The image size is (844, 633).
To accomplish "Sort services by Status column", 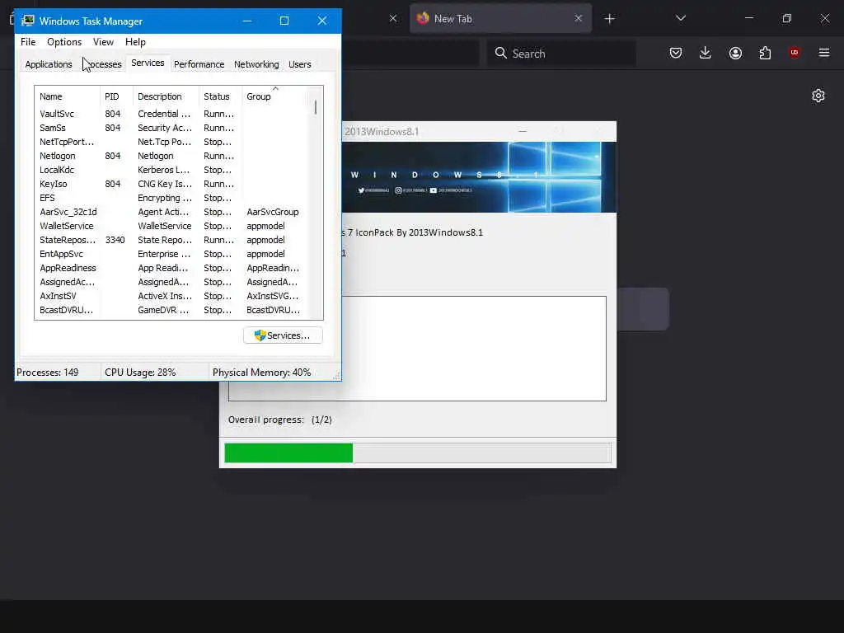I will click(220, 96).
